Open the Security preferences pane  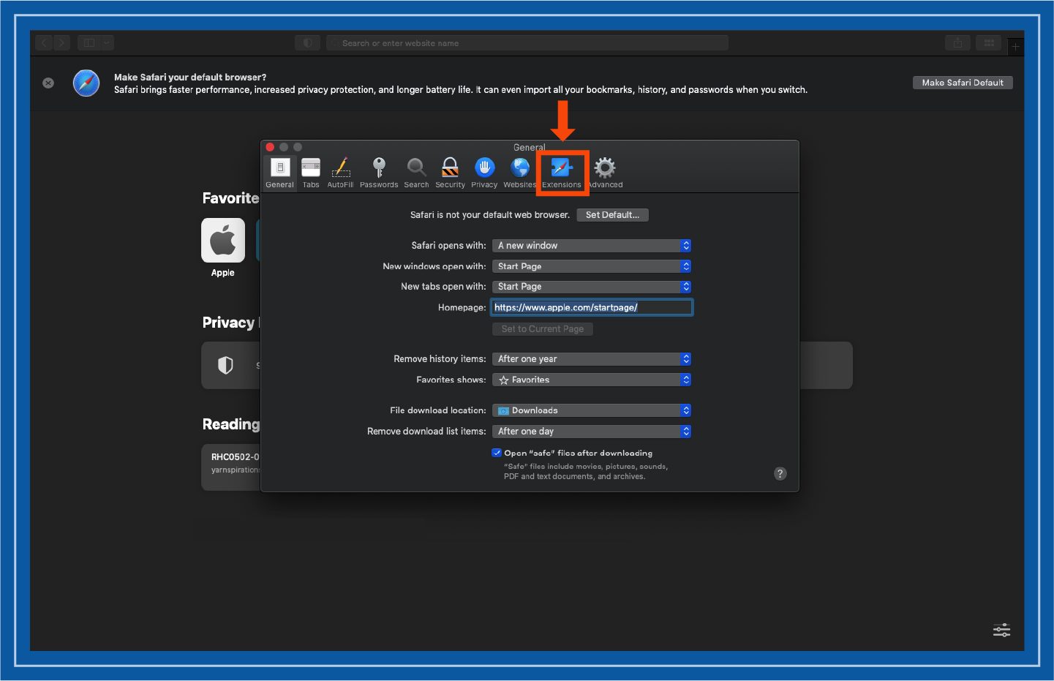451,173
